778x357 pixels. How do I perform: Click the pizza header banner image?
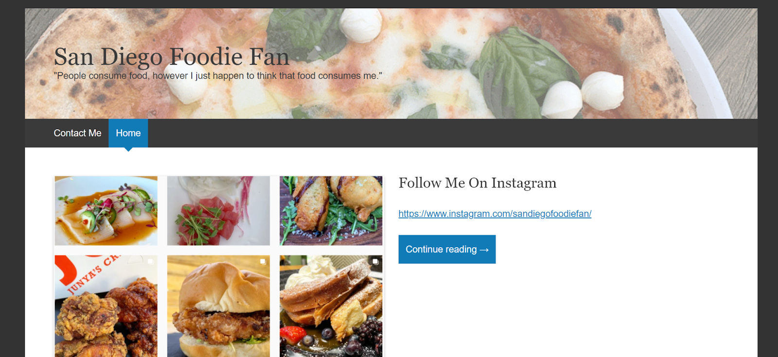(x=391, y=64)
